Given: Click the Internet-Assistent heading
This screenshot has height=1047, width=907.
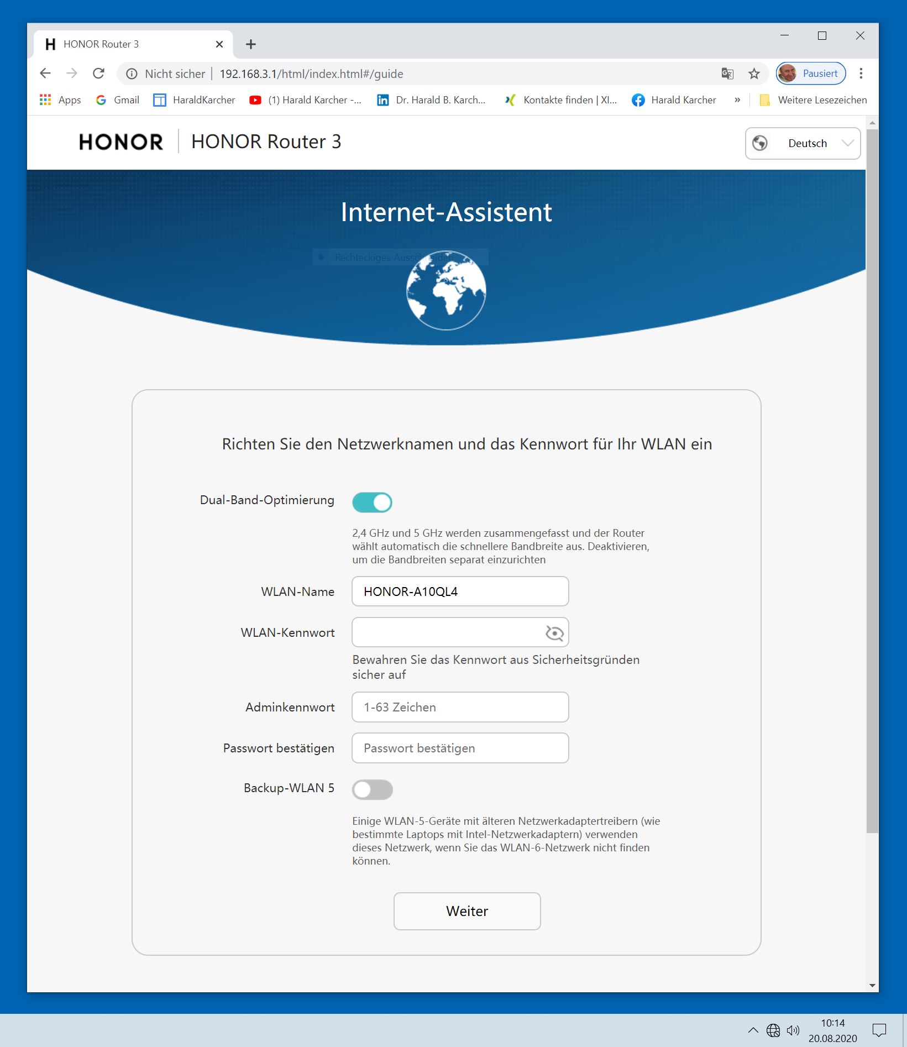Looking at the screenshot, I should [x=446, y=212].
